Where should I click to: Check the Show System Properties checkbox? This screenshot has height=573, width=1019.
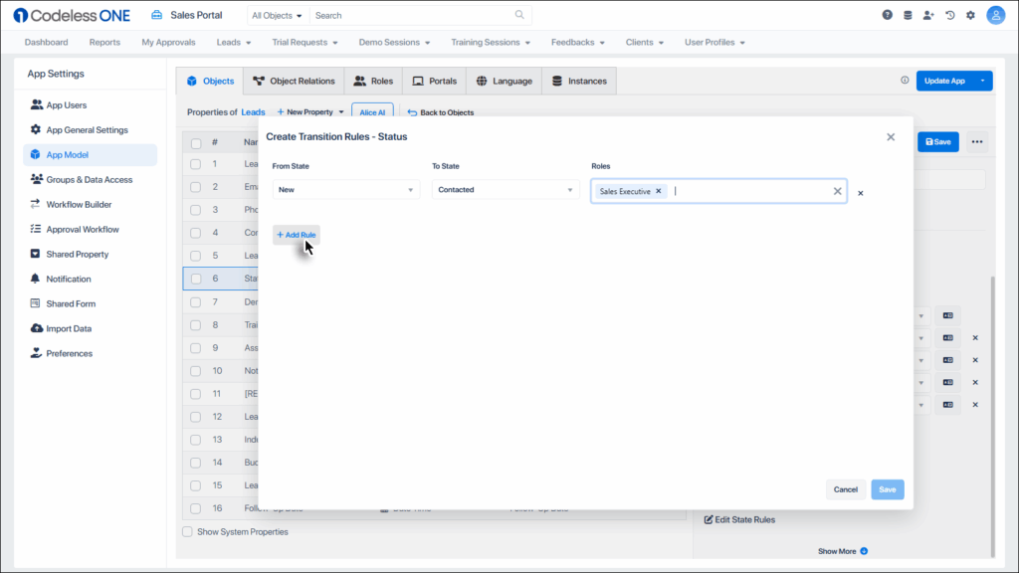pyautogui.click(x=186, y=531)
